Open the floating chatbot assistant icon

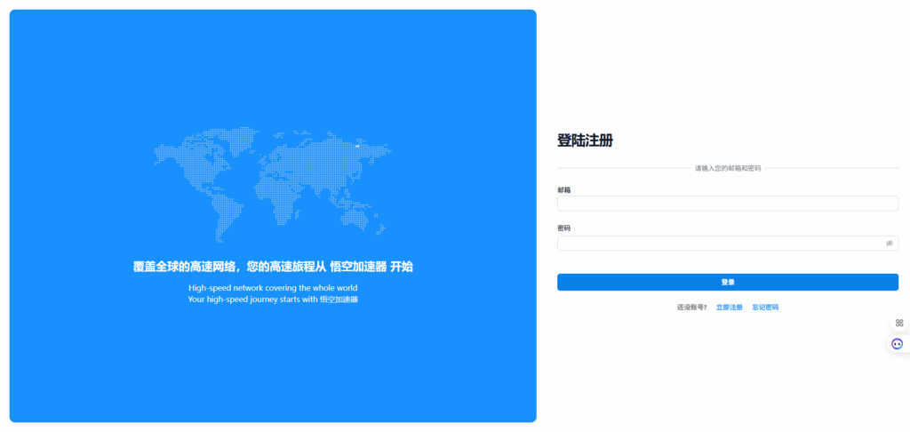pyautogui.click(x=898, y=344)
